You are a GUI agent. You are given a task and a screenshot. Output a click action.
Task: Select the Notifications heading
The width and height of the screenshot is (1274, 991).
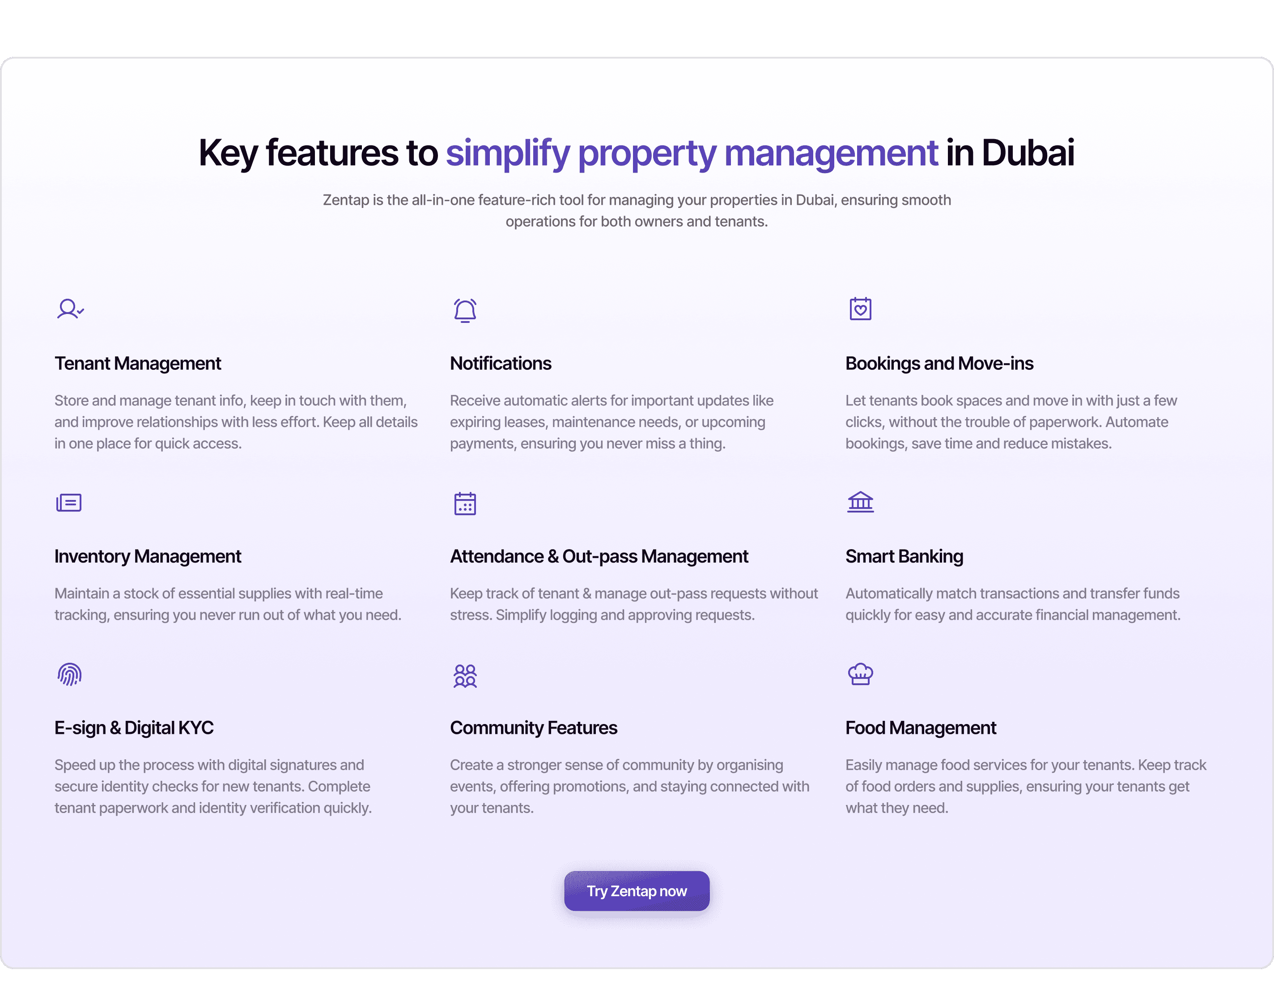point(501,364)
